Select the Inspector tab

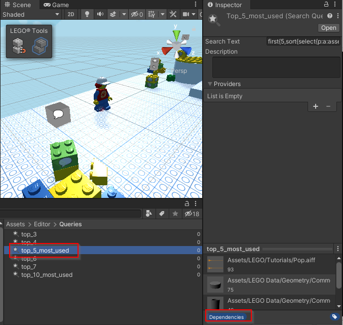pos(228,5)
